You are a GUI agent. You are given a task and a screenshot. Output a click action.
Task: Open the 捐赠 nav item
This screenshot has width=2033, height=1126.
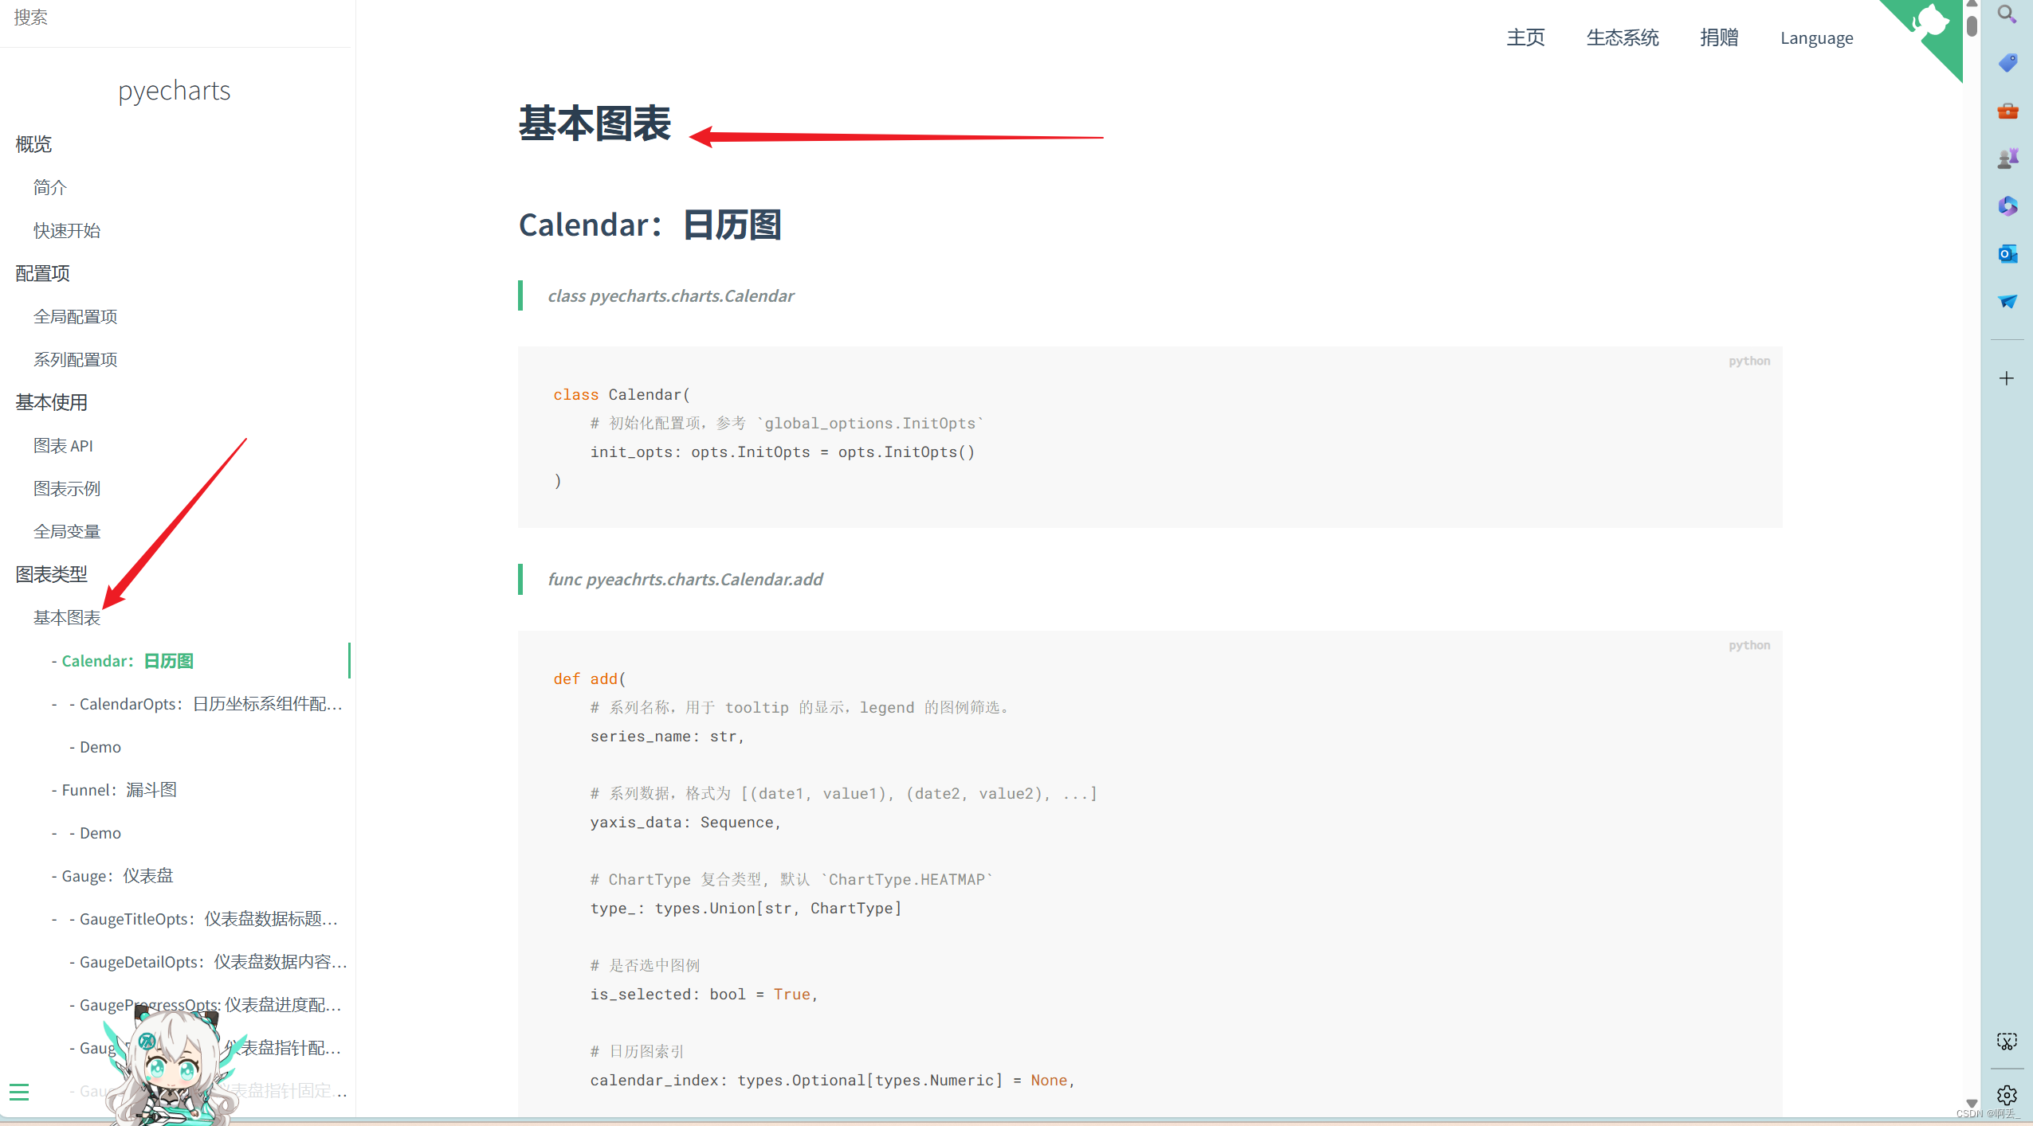tap(1719, 37)
